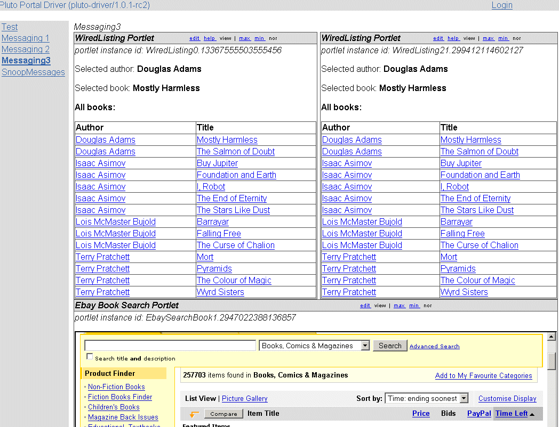Click help in right WiredListing Portlet
Image resolution: width=559 pixels, height=427 pixels.
point(453,38)
